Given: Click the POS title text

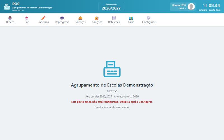Looking at the screenshot, I should point(16,4).
